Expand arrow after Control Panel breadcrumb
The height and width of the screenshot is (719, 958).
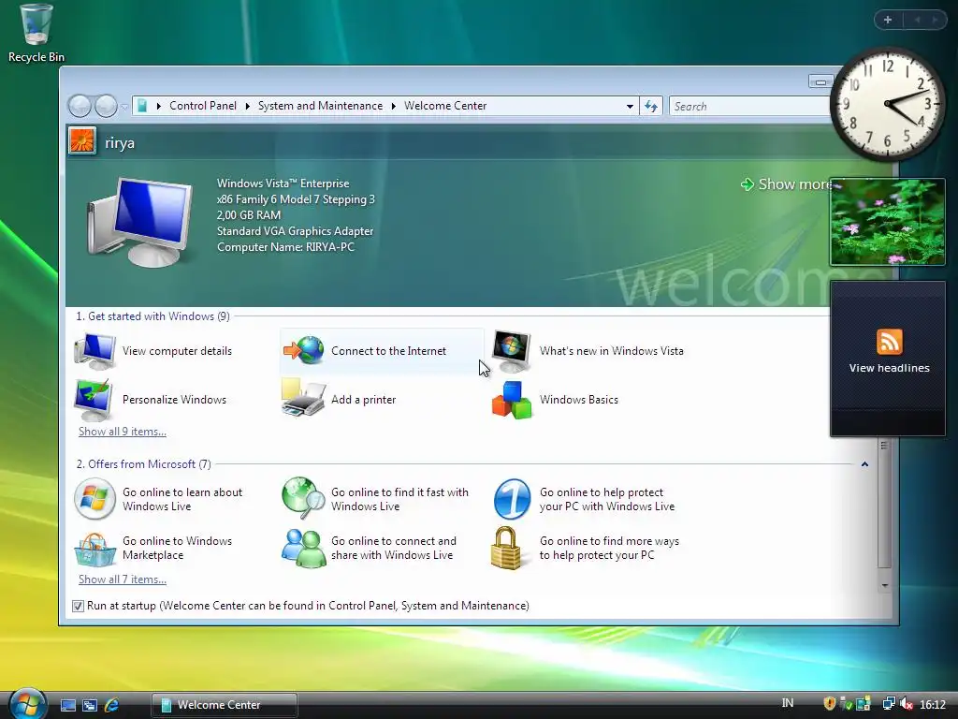(247, 106)
